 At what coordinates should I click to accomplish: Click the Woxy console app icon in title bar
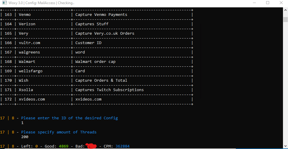4,3
